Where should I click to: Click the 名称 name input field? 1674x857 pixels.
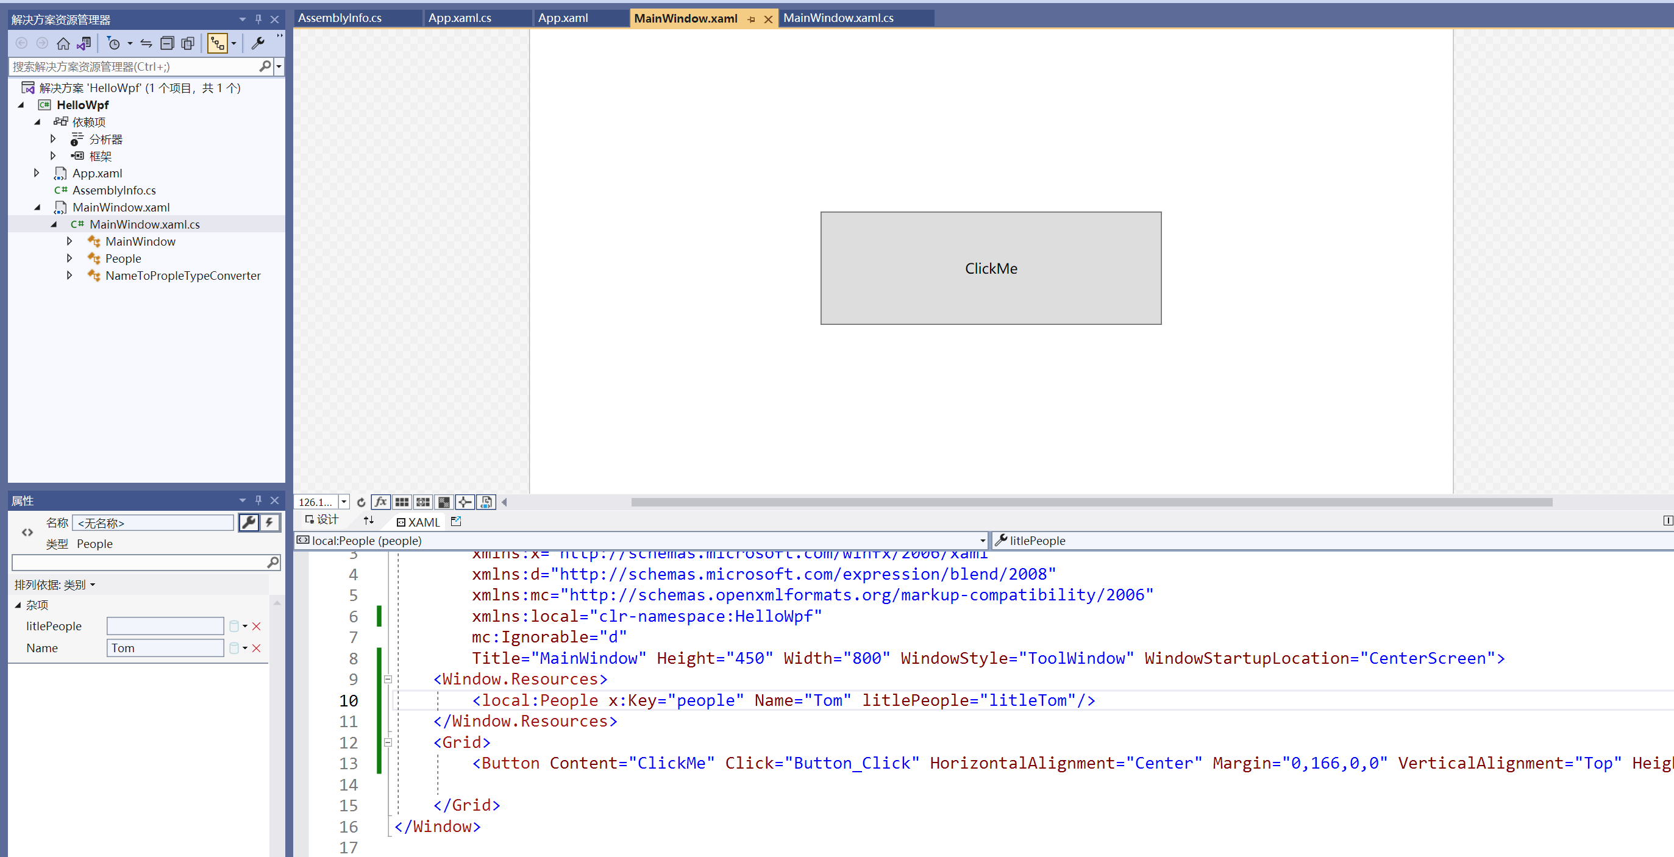point(154,523)
